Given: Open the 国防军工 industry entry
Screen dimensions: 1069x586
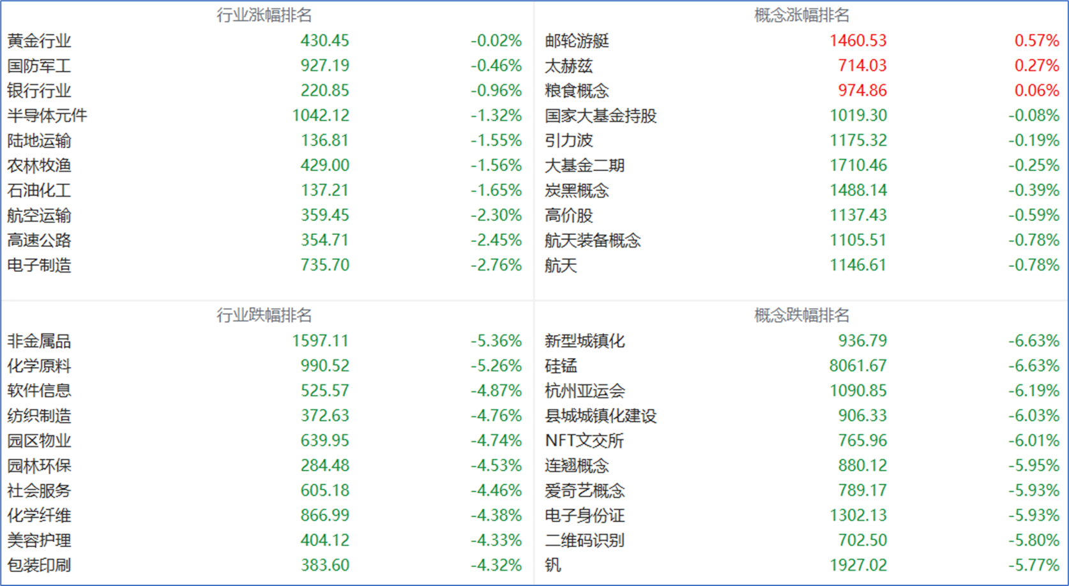Looking at the screenshot, I should point(39,66).
